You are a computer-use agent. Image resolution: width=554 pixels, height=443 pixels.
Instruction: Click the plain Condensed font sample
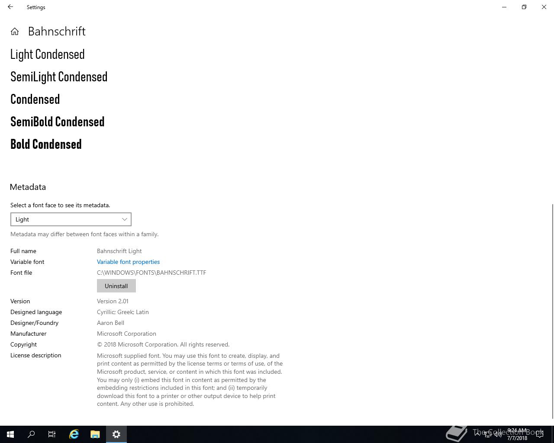click(x=35, y=100)
